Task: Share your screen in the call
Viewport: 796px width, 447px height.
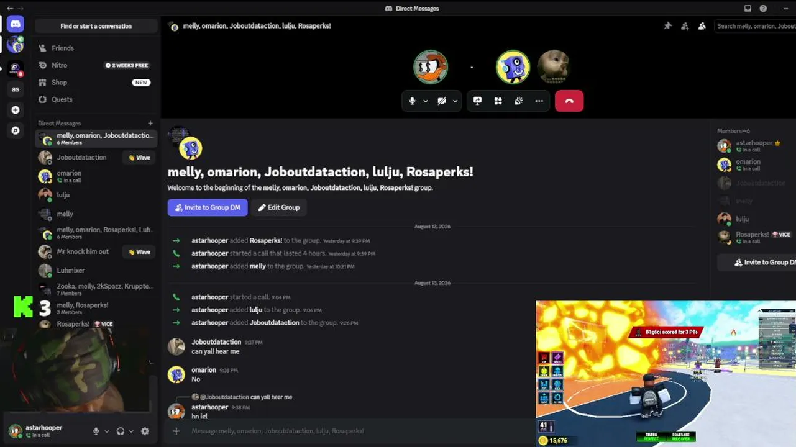Action: (477, 101)
